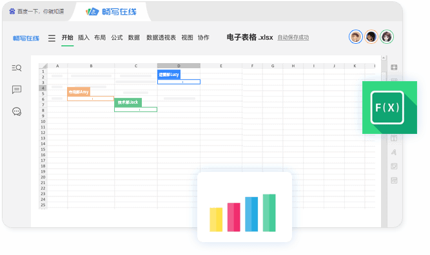Select row header 25
The width and height of the screenshot is (430, 255).
pyautogui.click(x=43, y=205)
